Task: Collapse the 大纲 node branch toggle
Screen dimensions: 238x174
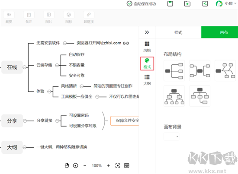Action: pos(24,147)
